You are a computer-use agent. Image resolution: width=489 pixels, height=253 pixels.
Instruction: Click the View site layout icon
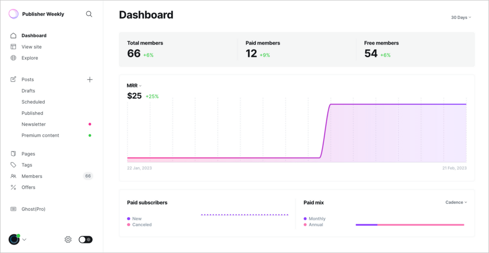point(13,47)
